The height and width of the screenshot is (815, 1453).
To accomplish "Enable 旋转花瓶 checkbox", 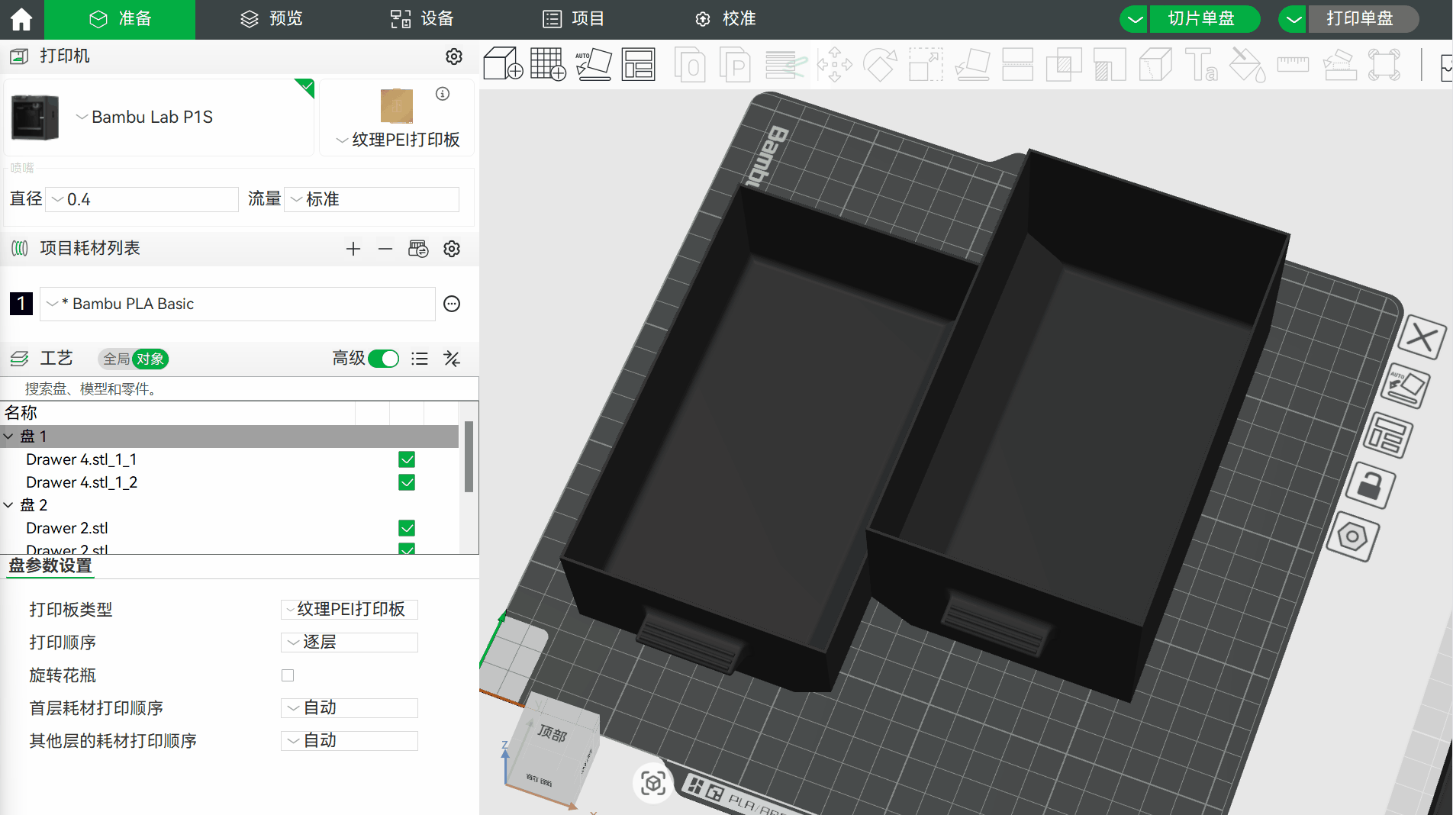I will (288, 675).
